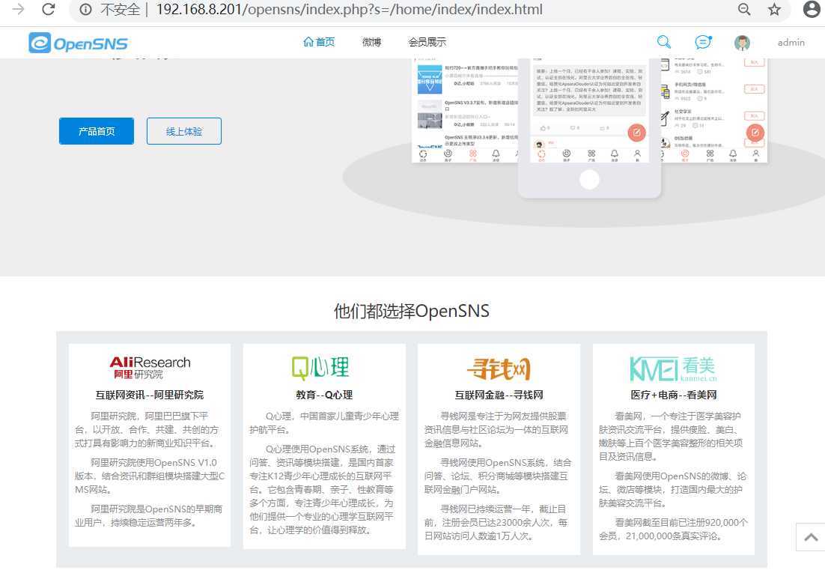Click the zoom magnifier icon in the address bar
The width and height of the screenshot is (825, 573).
[x=744, y=9]
